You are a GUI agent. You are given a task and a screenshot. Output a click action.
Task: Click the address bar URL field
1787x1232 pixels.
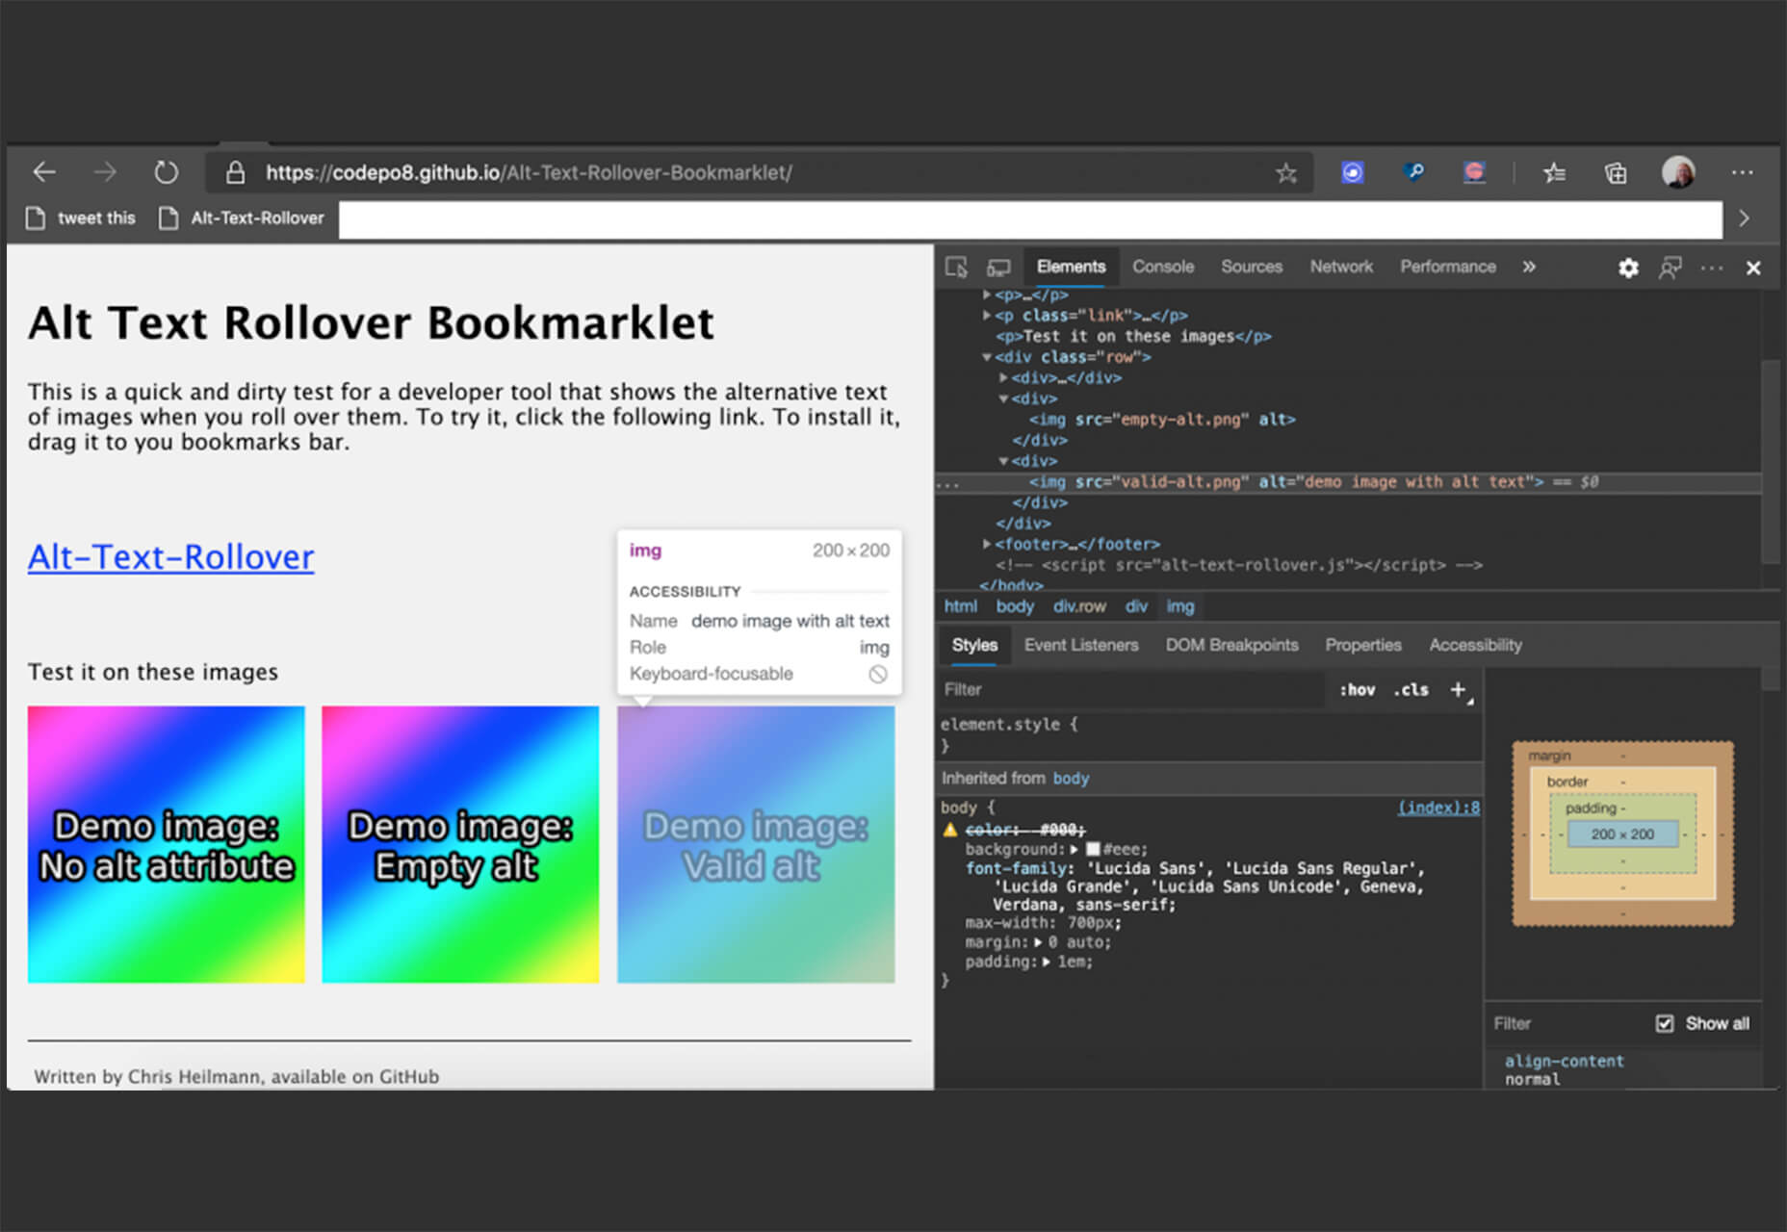tap(761, 172)
